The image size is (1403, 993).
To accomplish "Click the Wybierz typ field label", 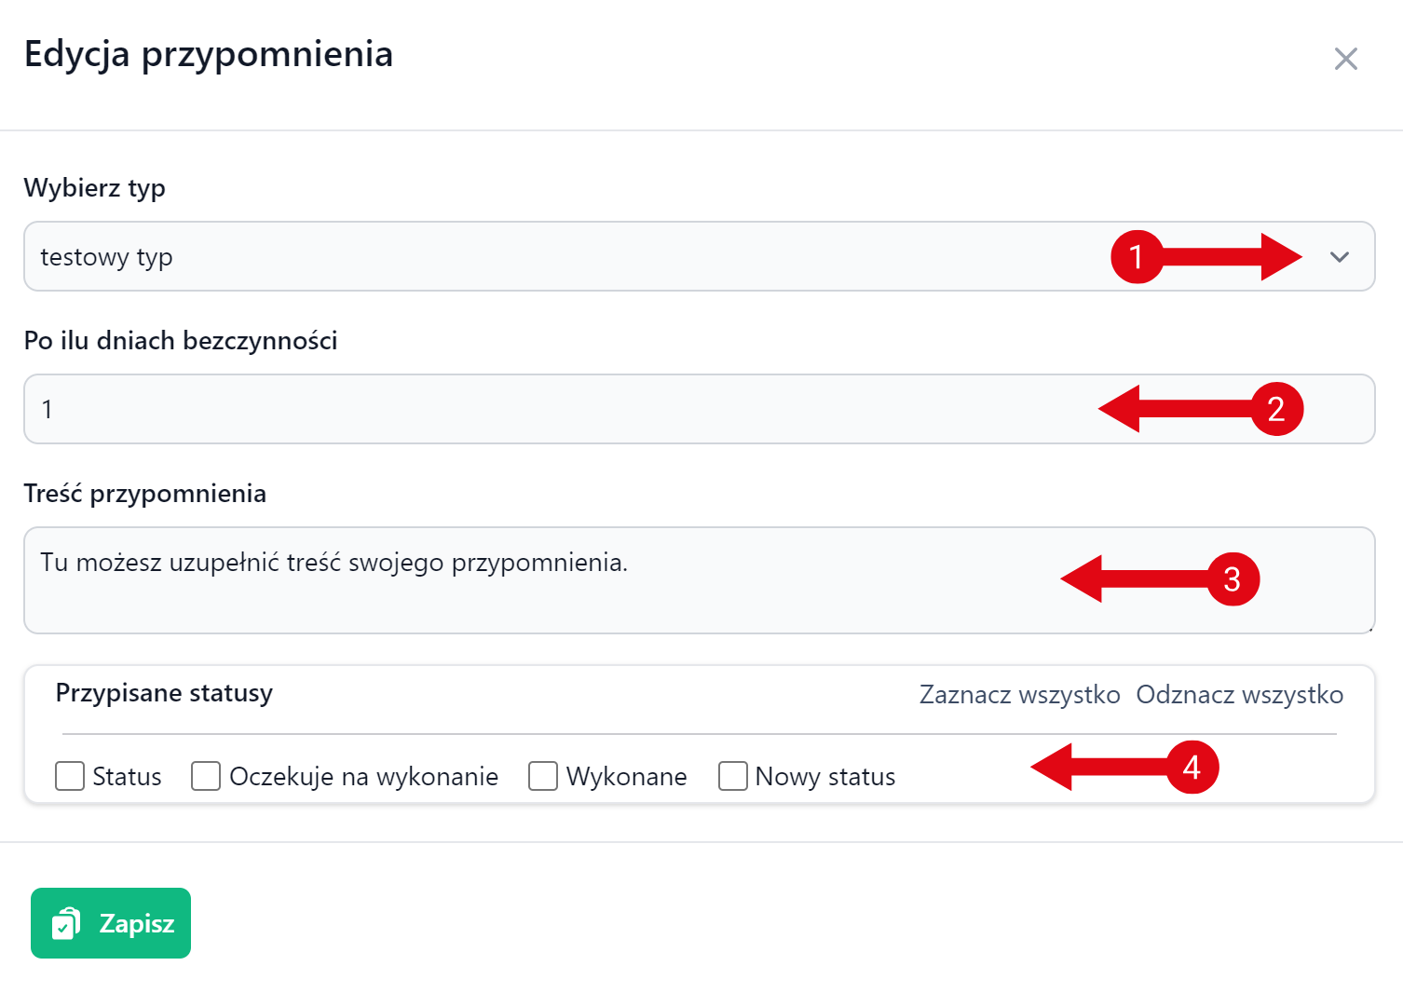I will pos(95,188).
